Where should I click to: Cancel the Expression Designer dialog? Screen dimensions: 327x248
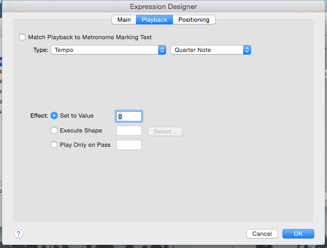tap(262, 234)
